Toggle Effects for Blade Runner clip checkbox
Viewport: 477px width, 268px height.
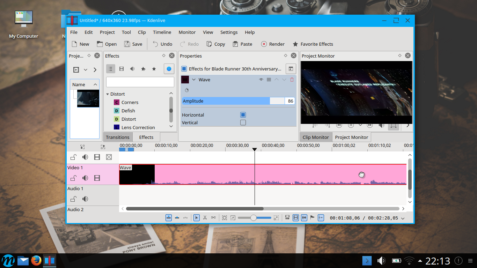point(184,69)
